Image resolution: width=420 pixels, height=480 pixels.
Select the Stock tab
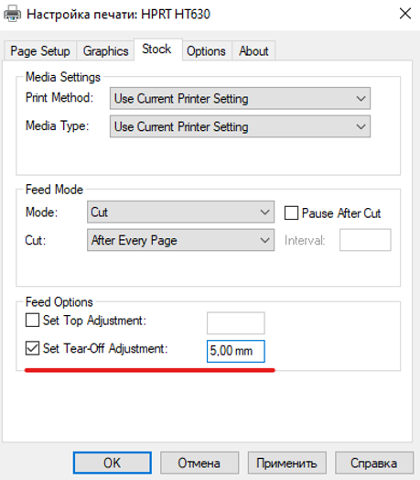click(x=156, y=49)
